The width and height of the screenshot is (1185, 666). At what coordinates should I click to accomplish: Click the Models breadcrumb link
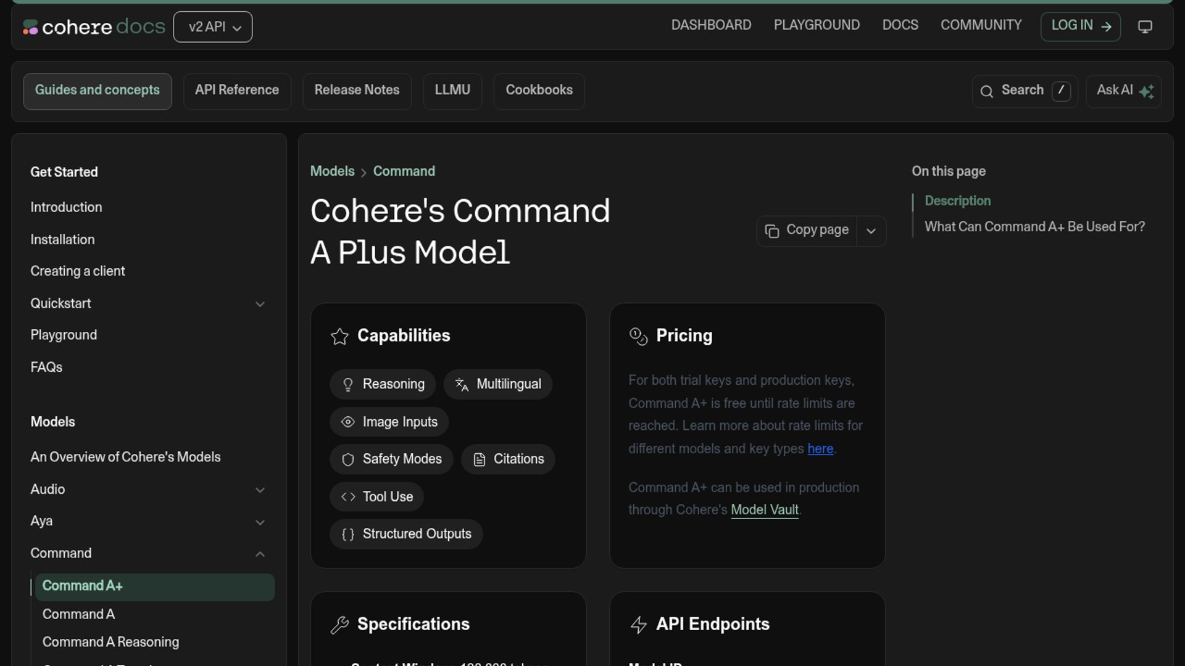[332, 171]
